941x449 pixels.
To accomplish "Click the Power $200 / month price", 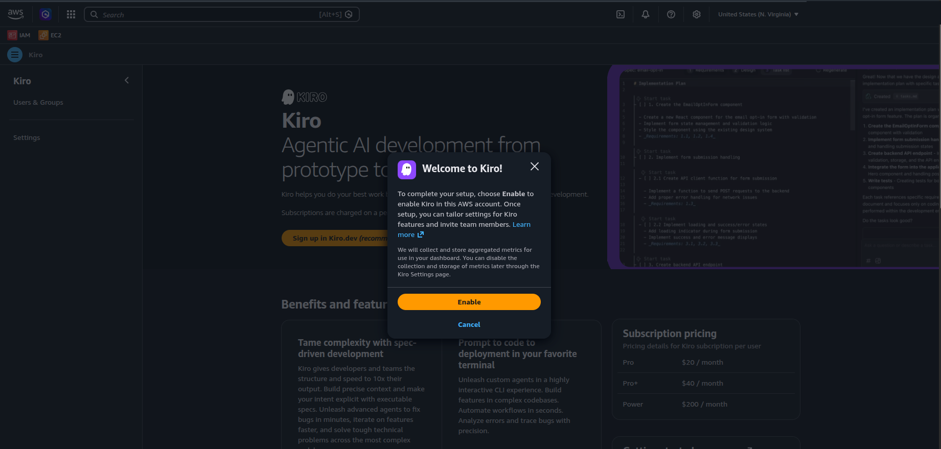I will (704, 404).
